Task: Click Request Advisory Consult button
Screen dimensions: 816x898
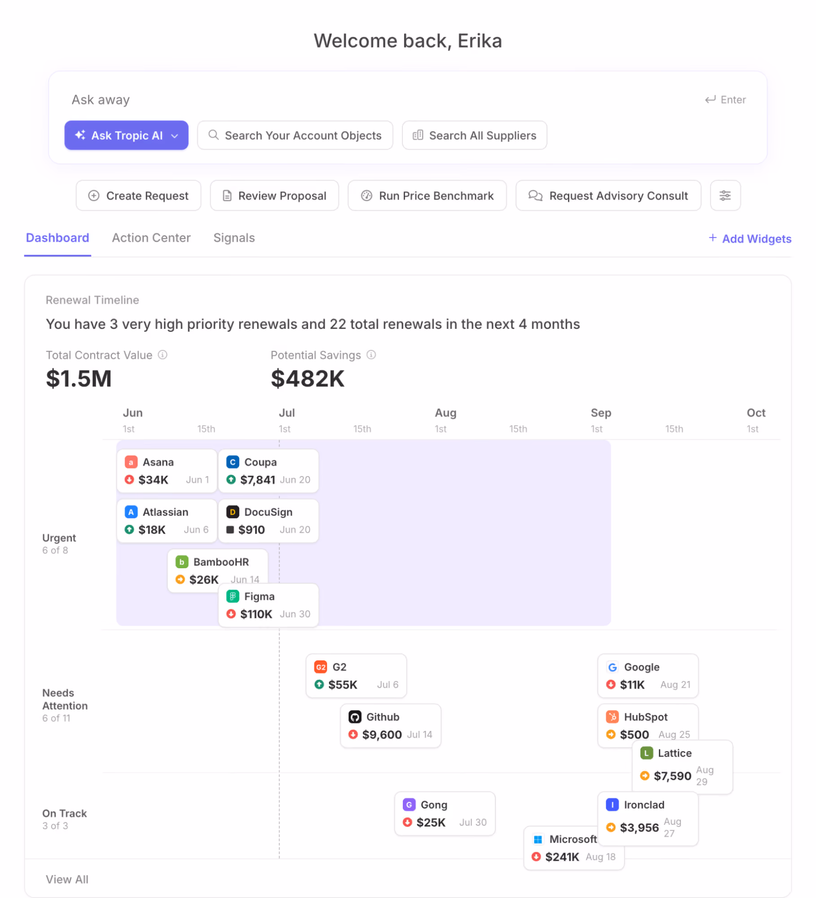Action: [x=608, y=195]
